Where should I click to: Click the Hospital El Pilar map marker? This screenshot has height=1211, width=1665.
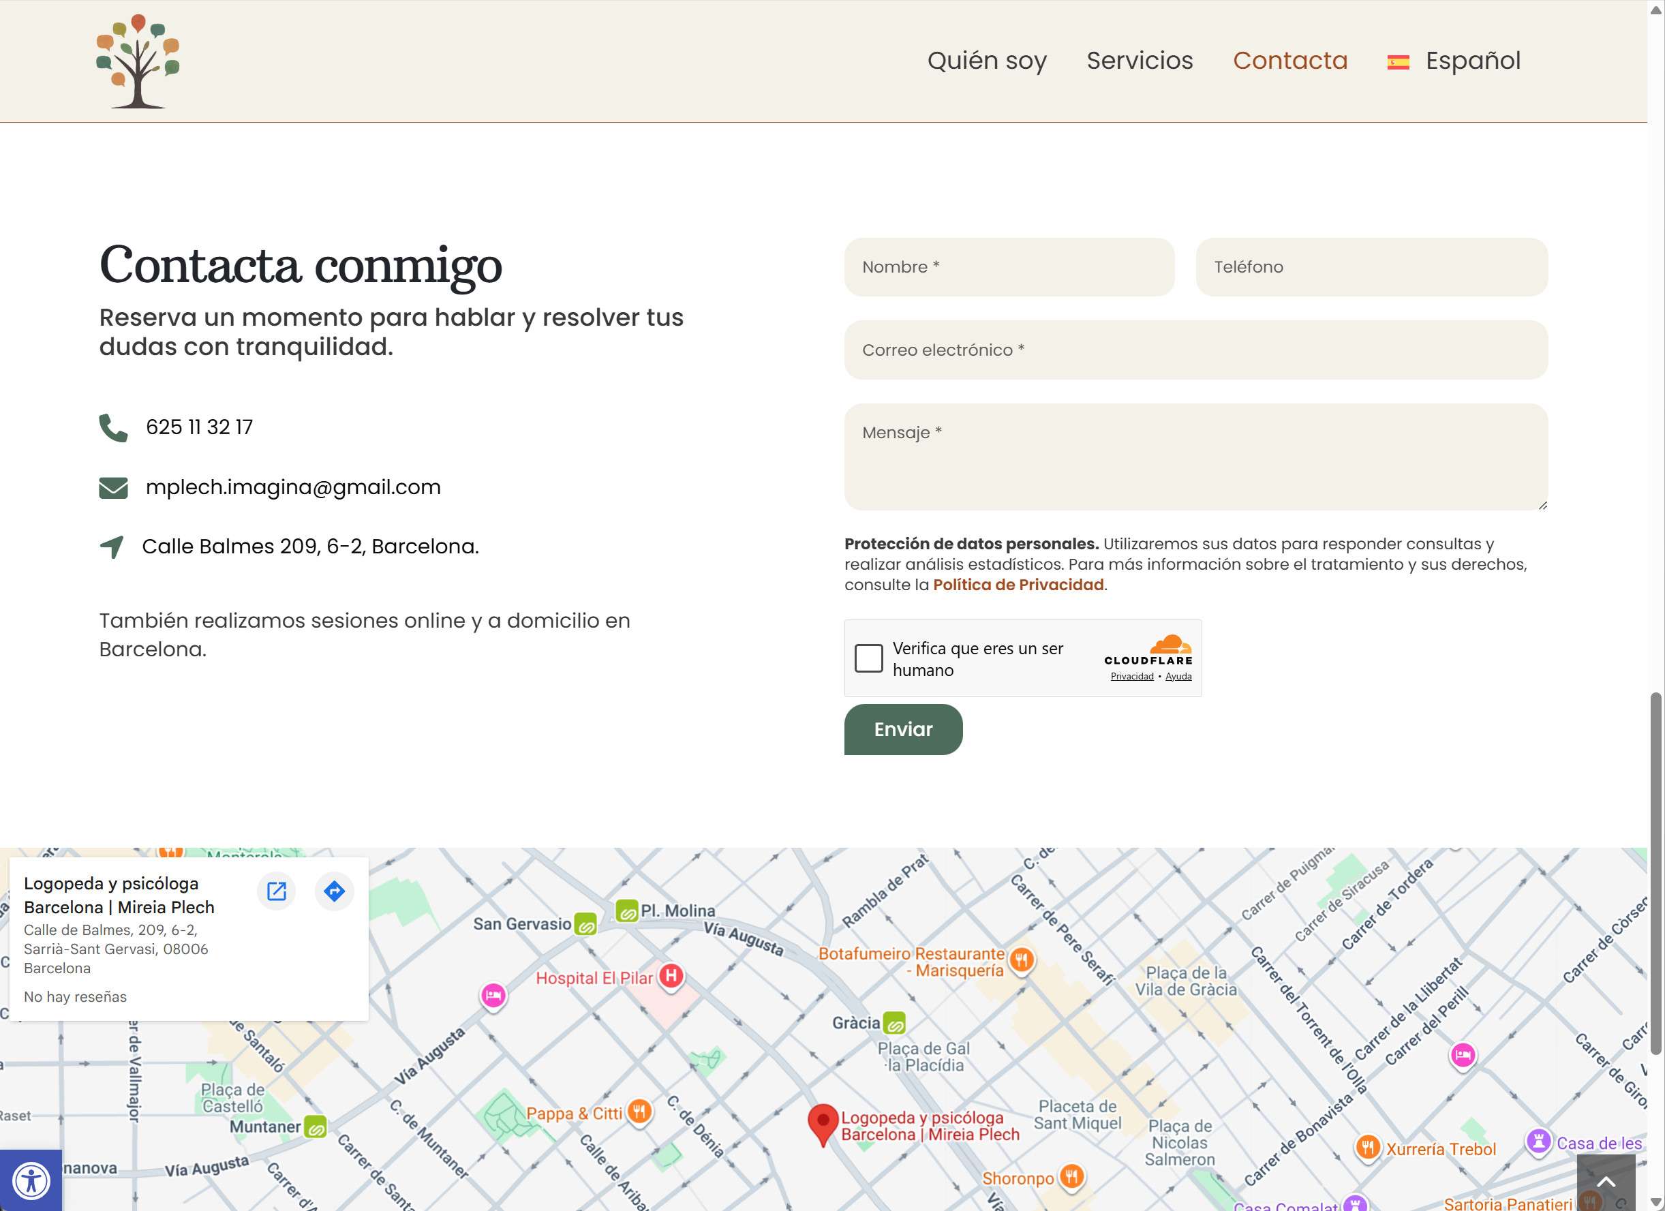(x=671, y=976)
